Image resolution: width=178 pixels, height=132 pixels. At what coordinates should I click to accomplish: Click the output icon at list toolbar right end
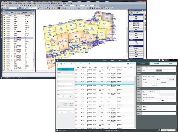coord(128,64)
